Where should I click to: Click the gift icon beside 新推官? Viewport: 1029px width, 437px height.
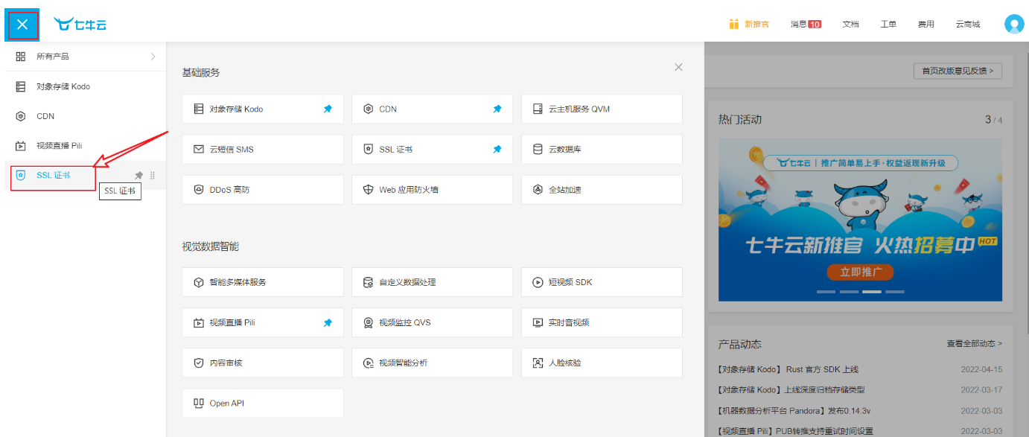click(x=734, y=24)
